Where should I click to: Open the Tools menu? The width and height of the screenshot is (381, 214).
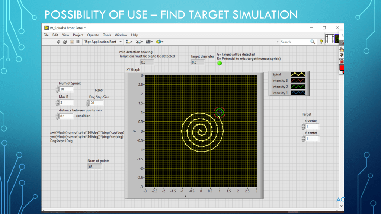(x=107, y=35)
